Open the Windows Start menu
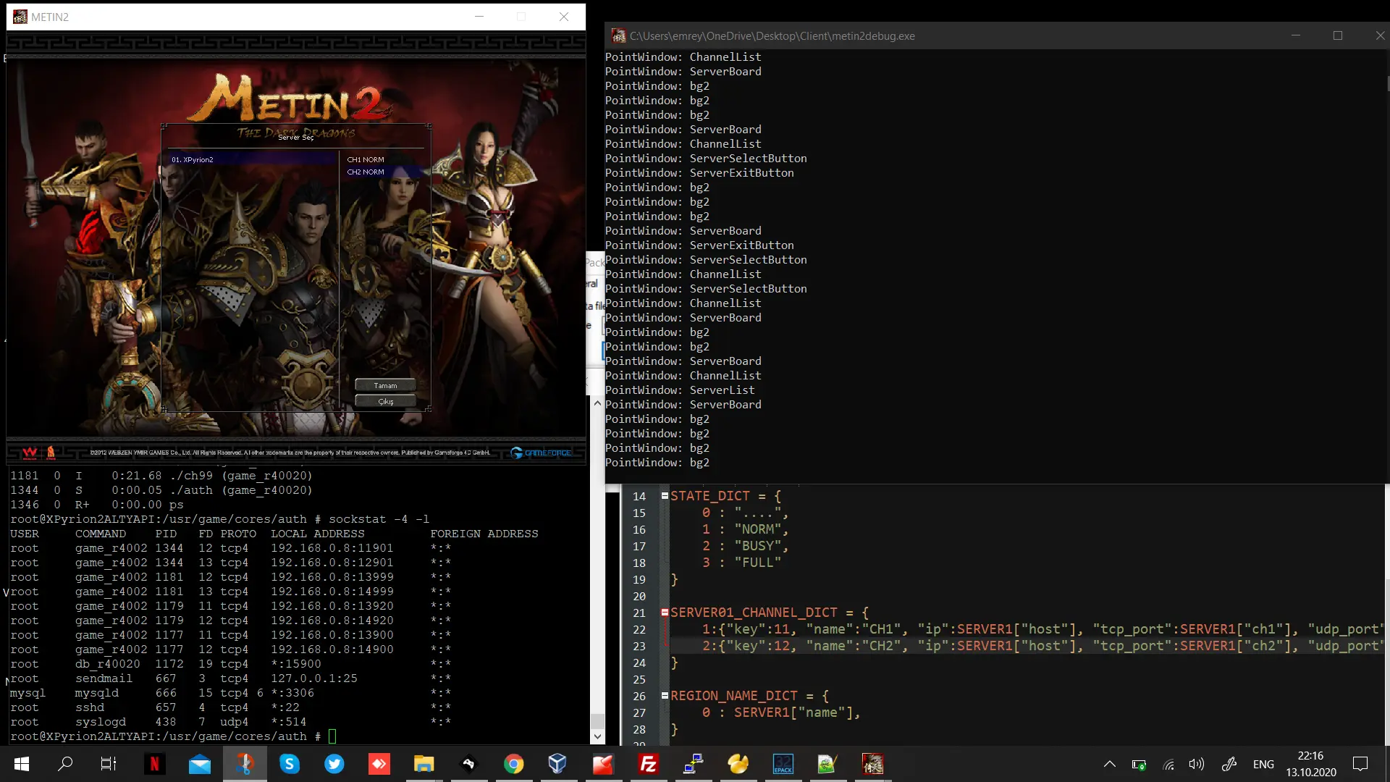Image resolution: width=1390 pixels, height=782 pixels. tap(22, 764)
